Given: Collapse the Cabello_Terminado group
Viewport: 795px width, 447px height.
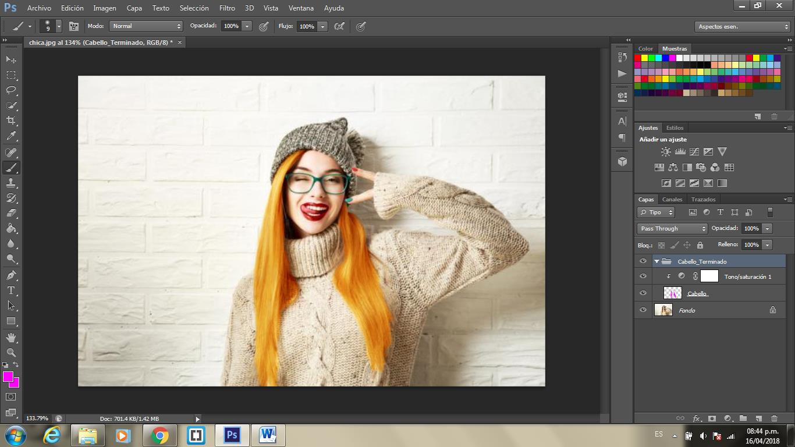Looking at the screenshot, I should tap(656, 261).
